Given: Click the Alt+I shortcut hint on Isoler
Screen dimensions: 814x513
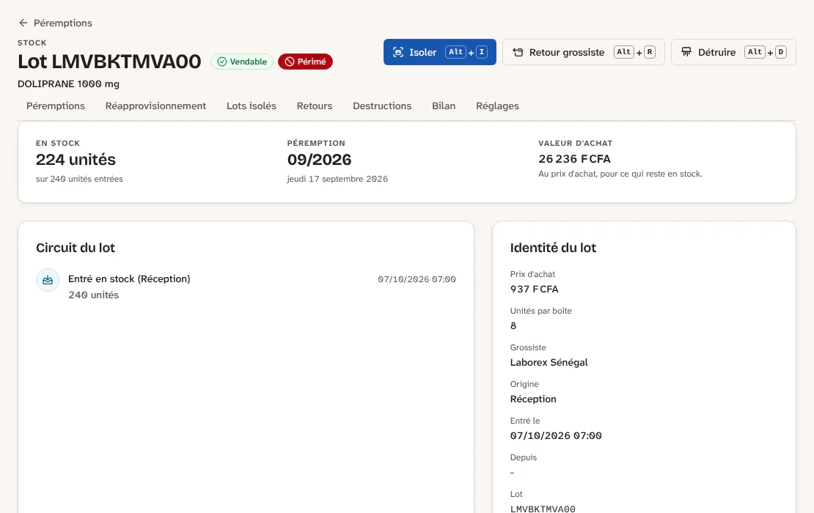Looking at the screenshot, I should pyautogui.click(x=466, y=52).
